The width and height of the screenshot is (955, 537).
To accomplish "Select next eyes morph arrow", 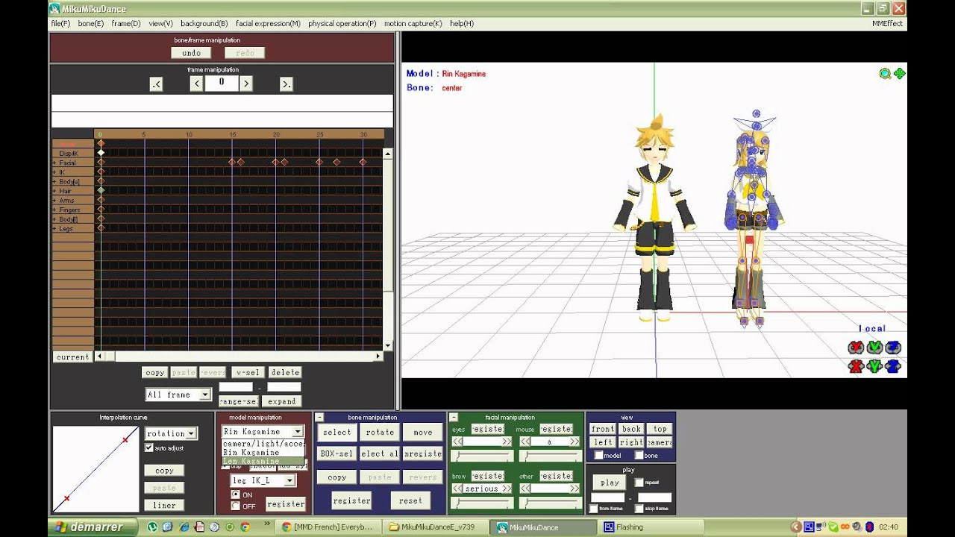I will coord(508,442).
